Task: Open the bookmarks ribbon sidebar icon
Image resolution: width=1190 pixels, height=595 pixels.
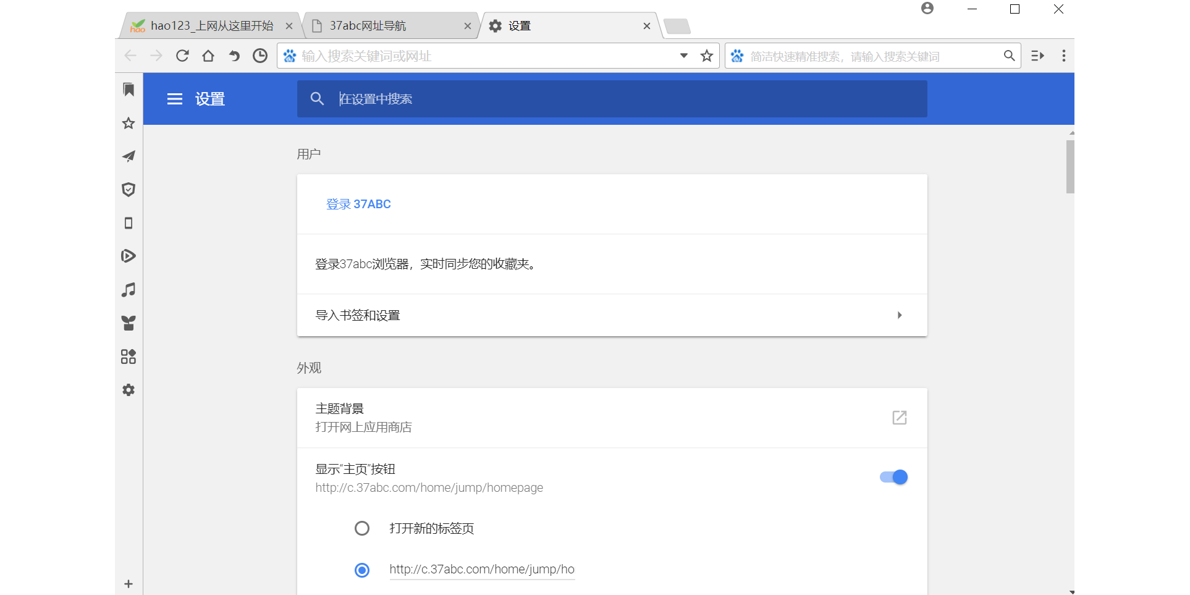Action: click(129, 90)
